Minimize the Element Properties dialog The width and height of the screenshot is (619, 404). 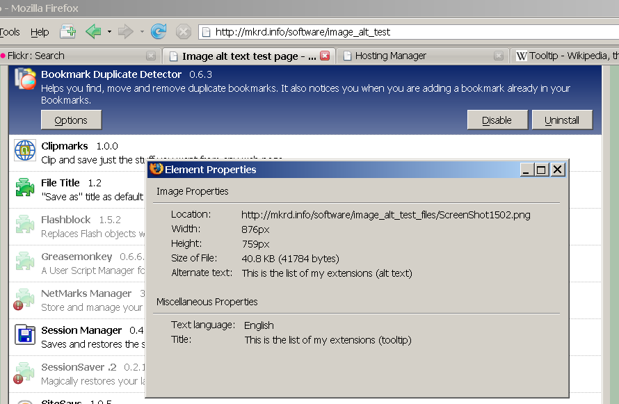[526, 170]
